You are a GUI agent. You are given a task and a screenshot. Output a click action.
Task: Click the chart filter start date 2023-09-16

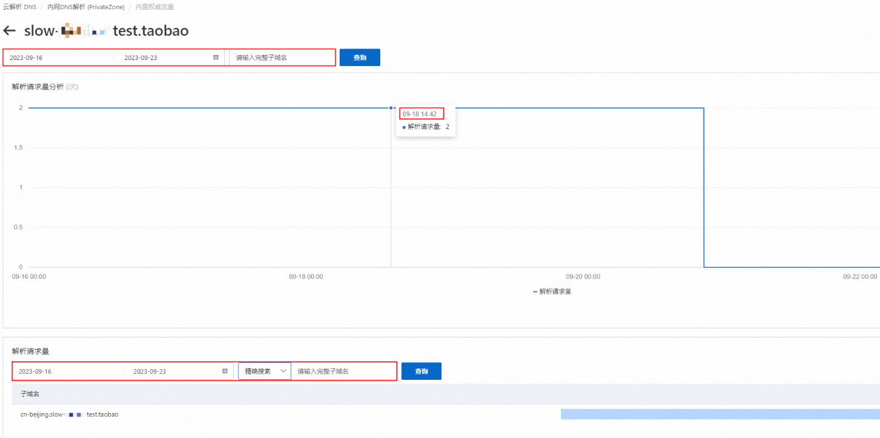point(26,58)
